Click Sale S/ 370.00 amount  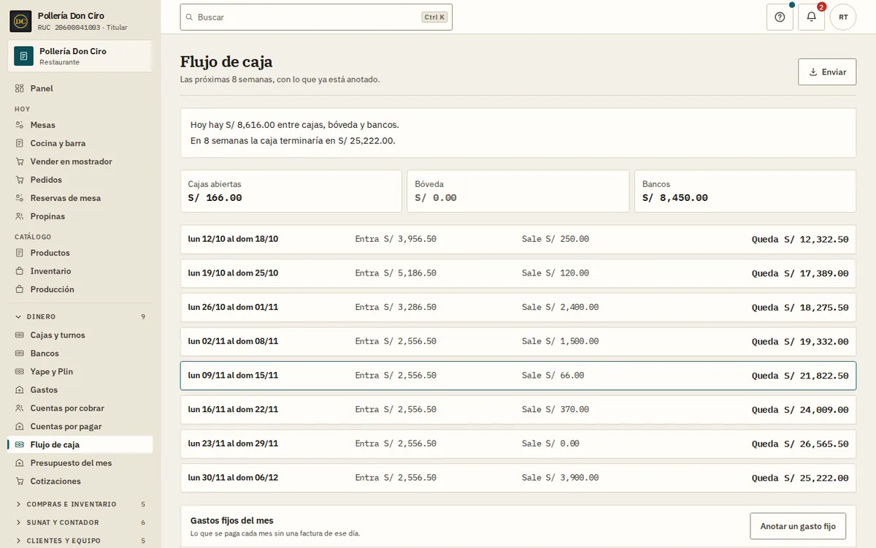click(555, 410)
